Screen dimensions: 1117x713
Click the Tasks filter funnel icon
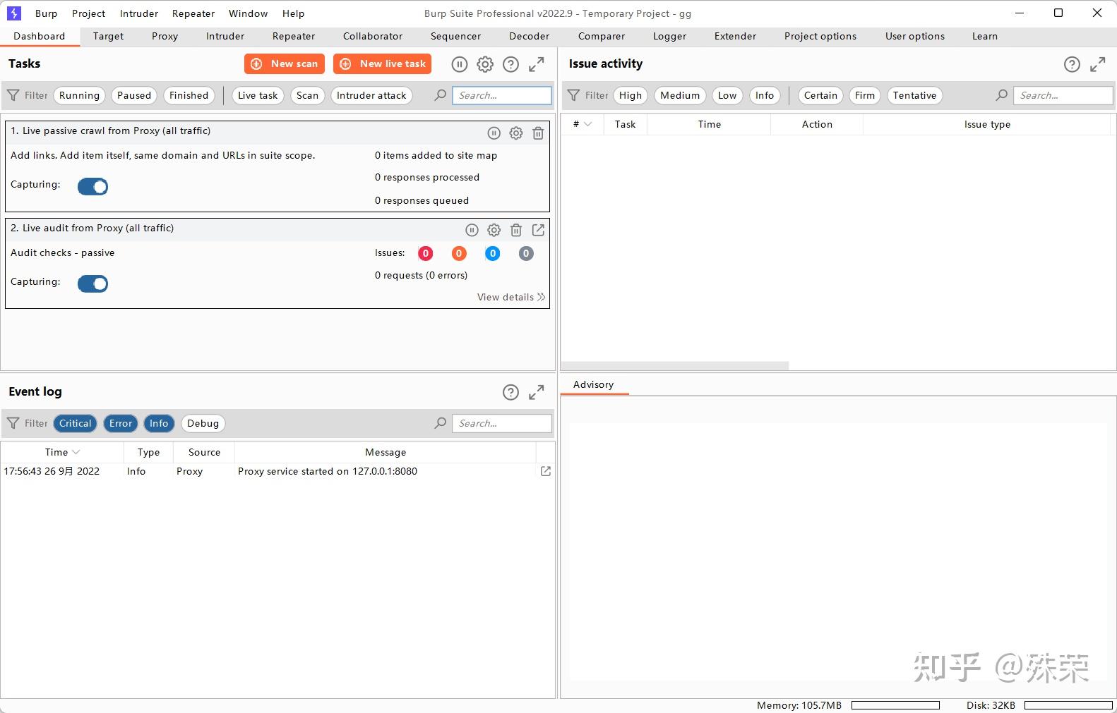[x=13, y=95]
